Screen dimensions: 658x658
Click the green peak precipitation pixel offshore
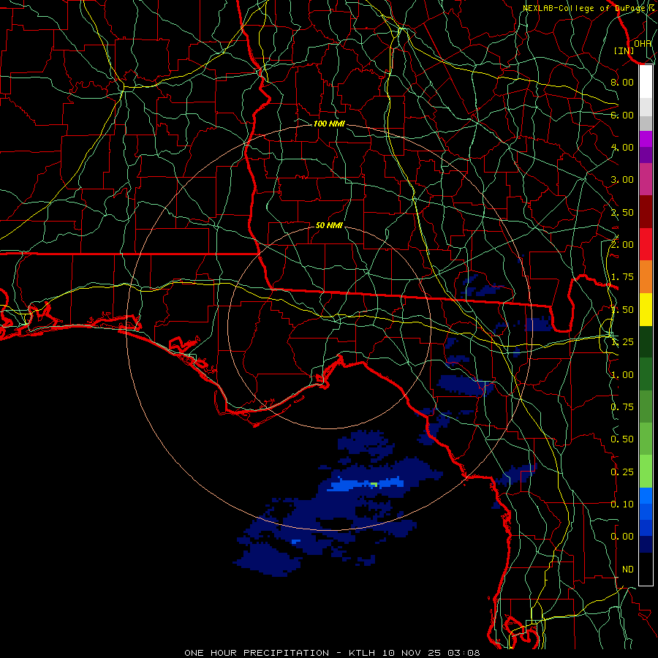coord(374,485)
